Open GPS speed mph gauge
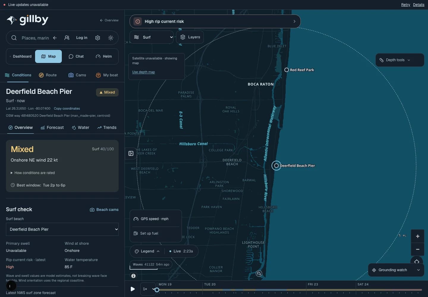 156,219
